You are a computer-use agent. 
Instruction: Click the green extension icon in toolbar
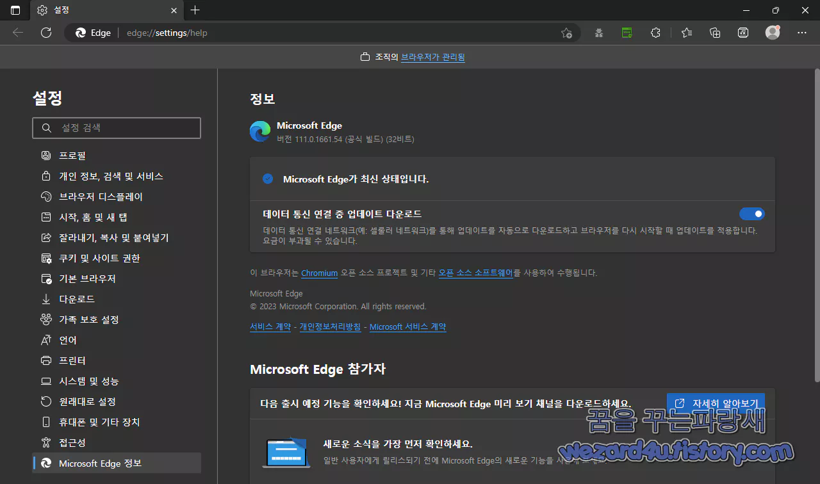[627, 33]
